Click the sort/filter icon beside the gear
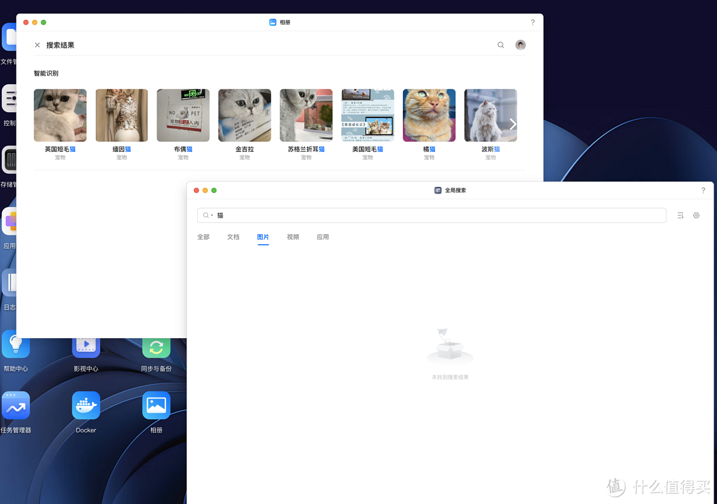Viewport: 717px width, 504px height. click(x=680, y=215)
